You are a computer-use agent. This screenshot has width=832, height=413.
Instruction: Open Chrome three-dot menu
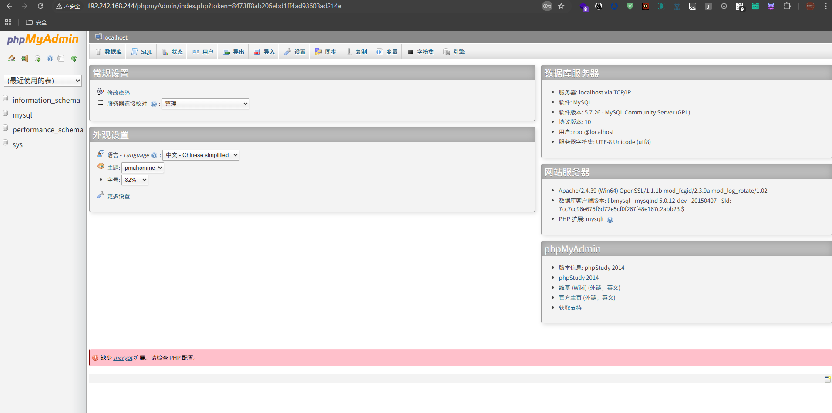tap(826, 6)
